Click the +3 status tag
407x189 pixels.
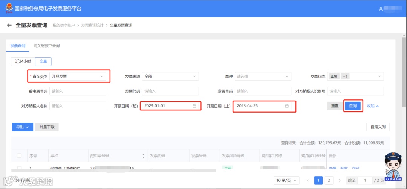click(345, 76)
